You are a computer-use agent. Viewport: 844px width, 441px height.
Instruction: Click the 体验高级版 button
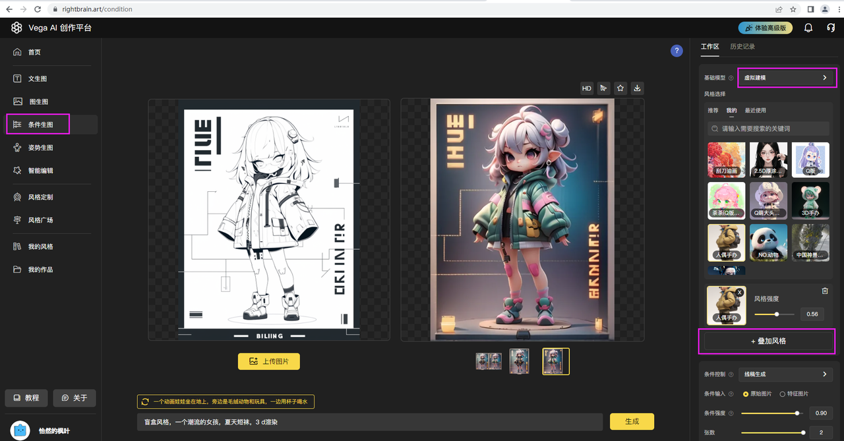coord(765,28)
